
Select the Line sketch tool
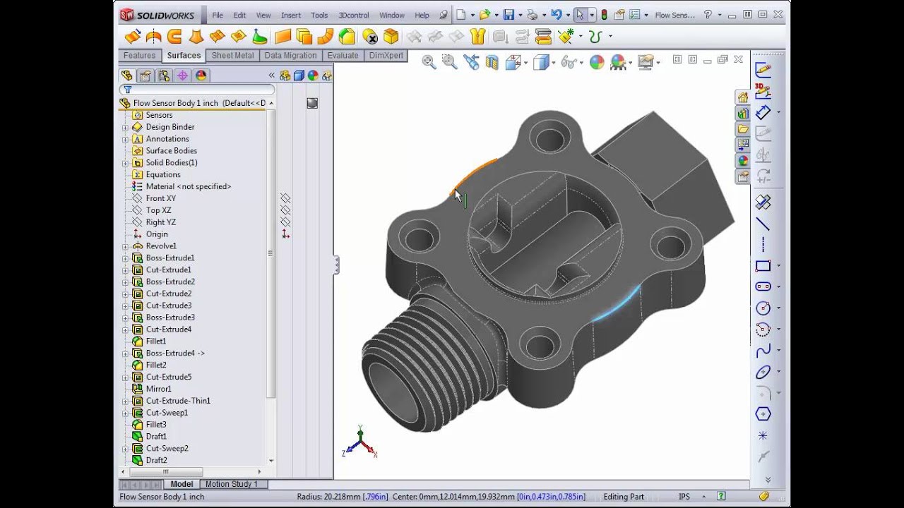click(x=763, y=224)
